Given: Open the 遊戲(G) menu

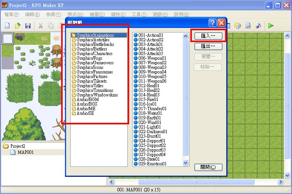Looking at the screenshot, I should pos(160,15).
